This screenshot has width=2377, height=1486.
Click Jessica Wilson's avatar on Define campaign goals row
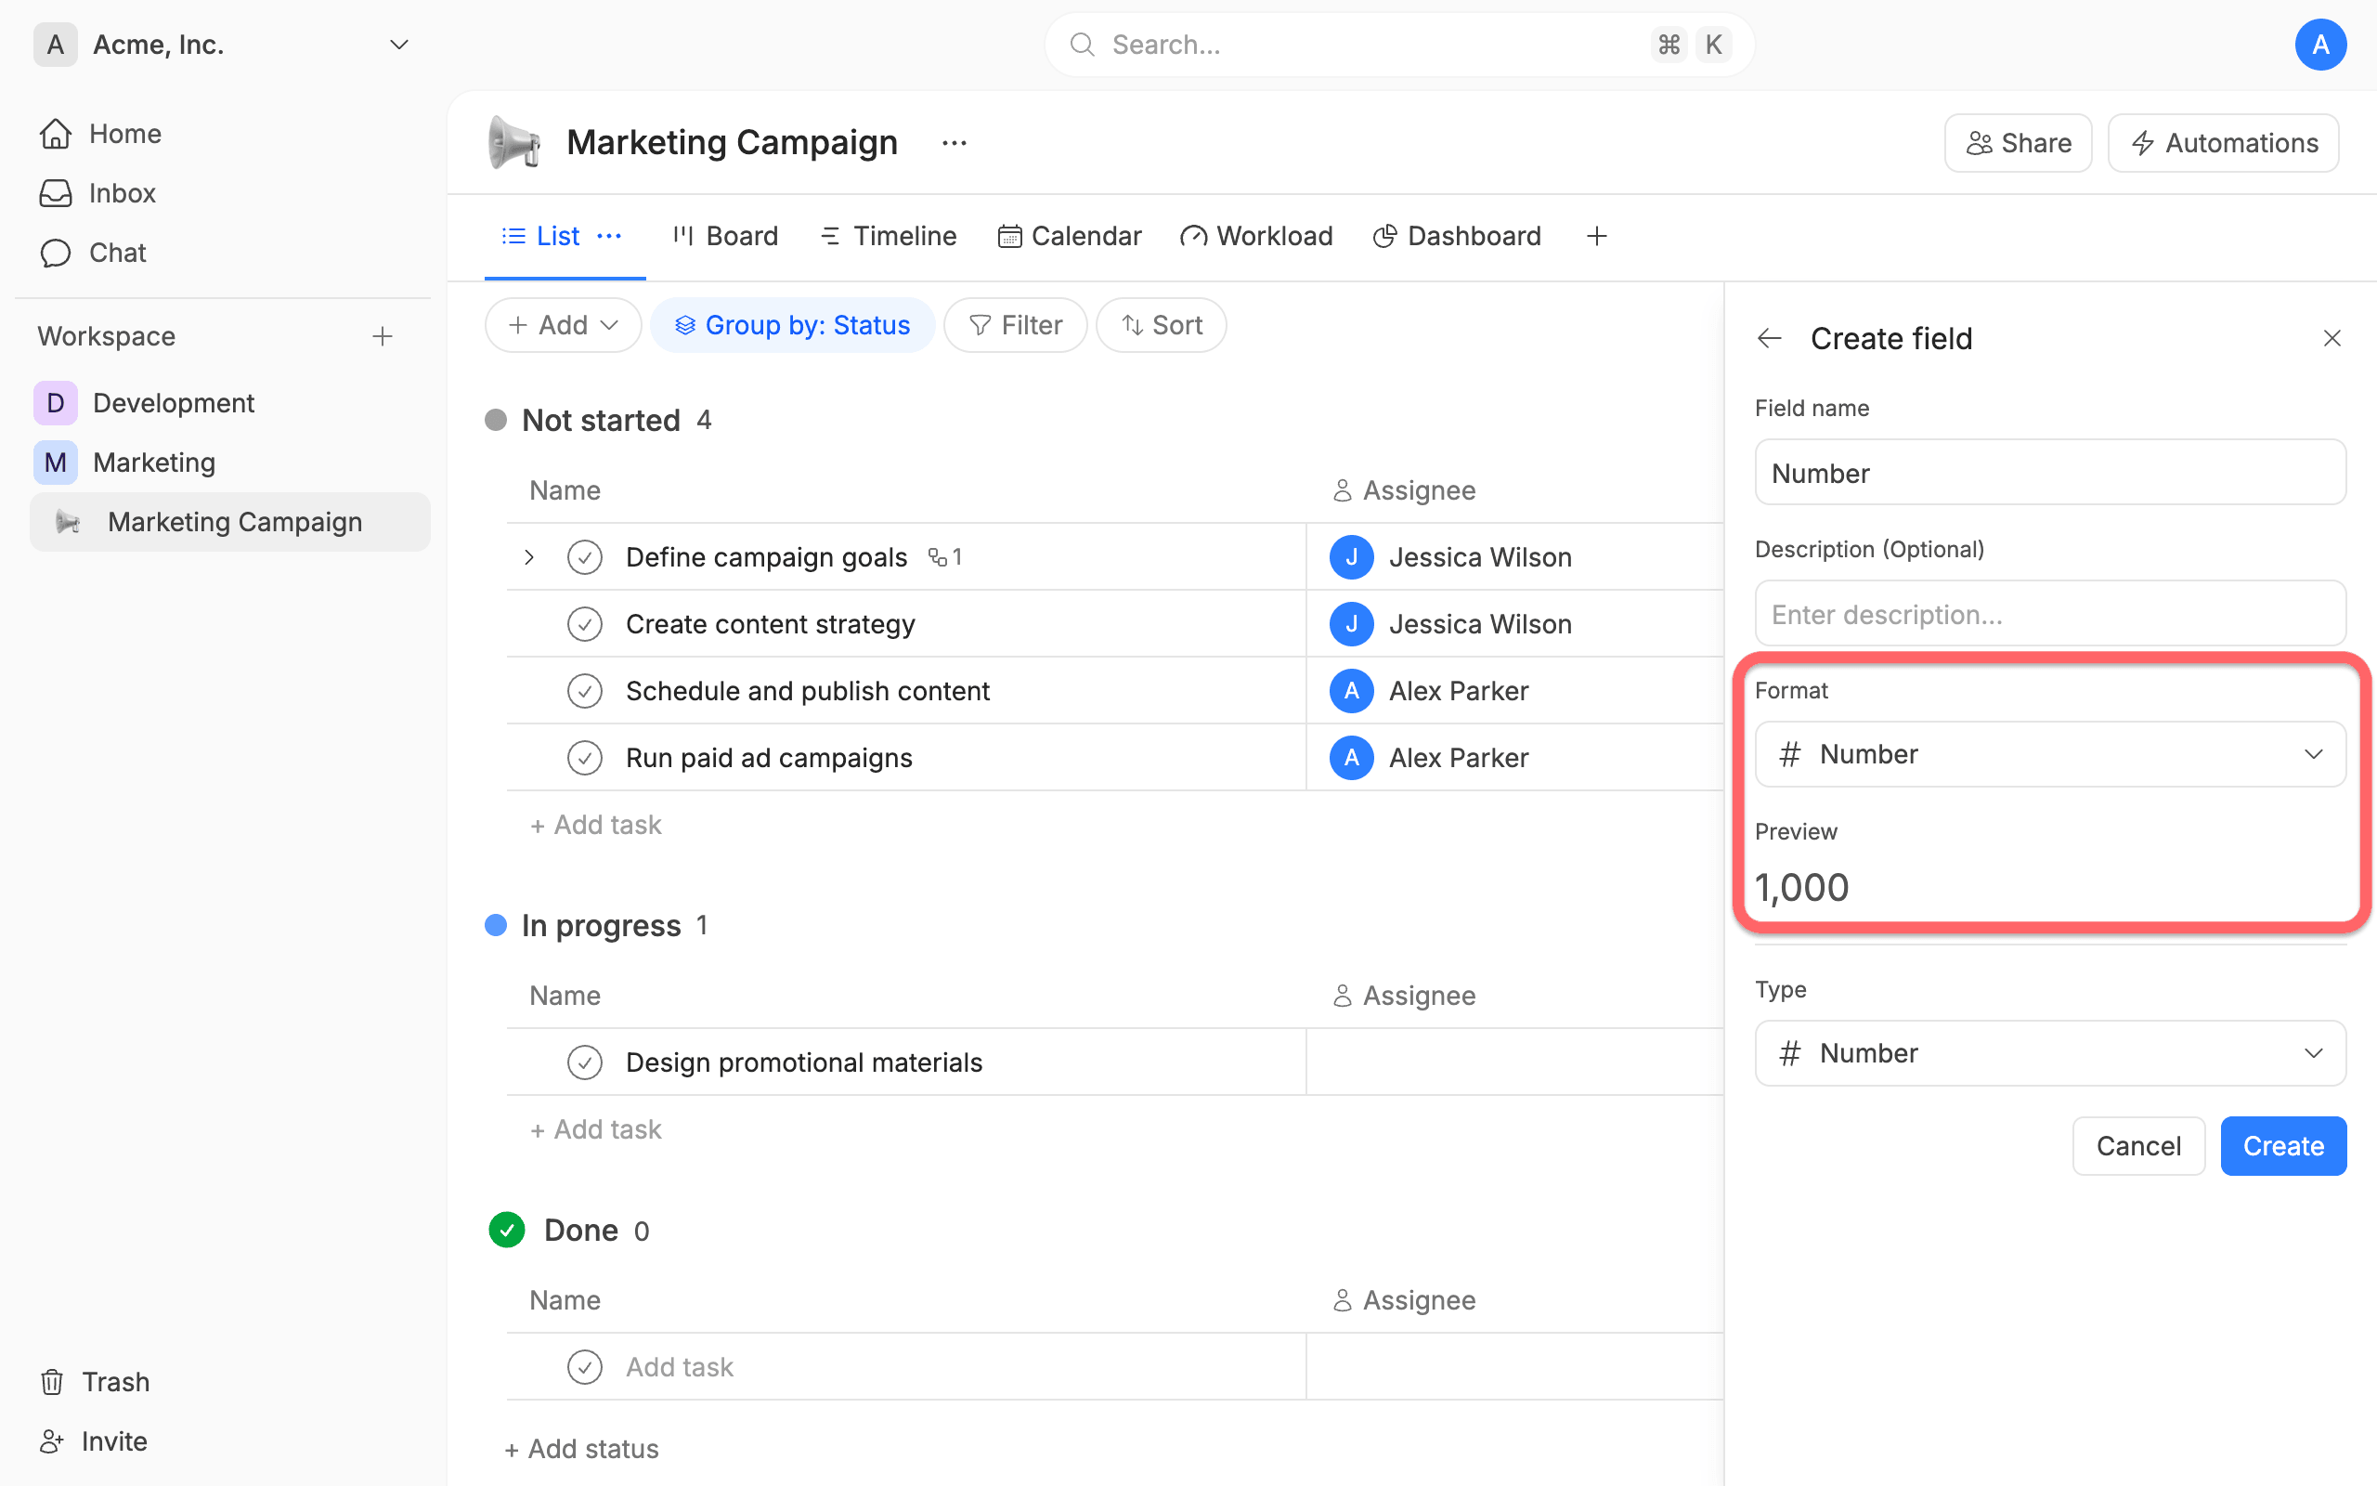point(1352,557)
